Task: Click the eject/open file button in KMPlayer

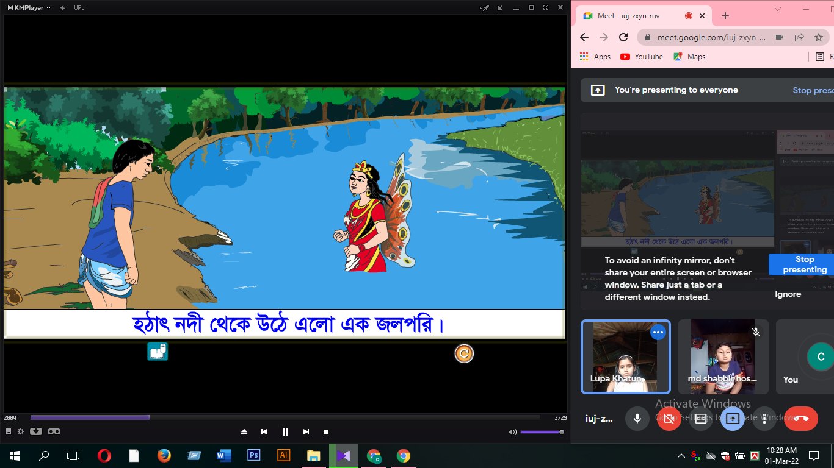Action: [x=244, y=432]
